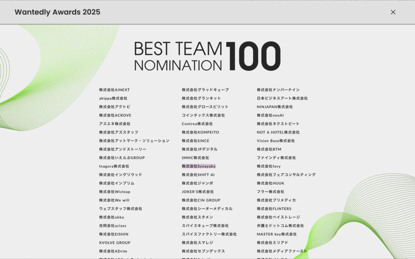The width and height of the screenshot is (415, 259).
Task: Click 株式会社favy company name
Action: pos(269,166)
